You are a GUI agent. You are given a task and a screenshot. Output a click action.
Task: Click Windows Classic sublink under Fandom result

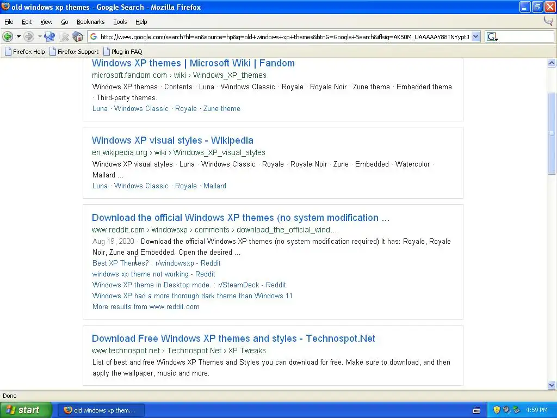(141, 109)
